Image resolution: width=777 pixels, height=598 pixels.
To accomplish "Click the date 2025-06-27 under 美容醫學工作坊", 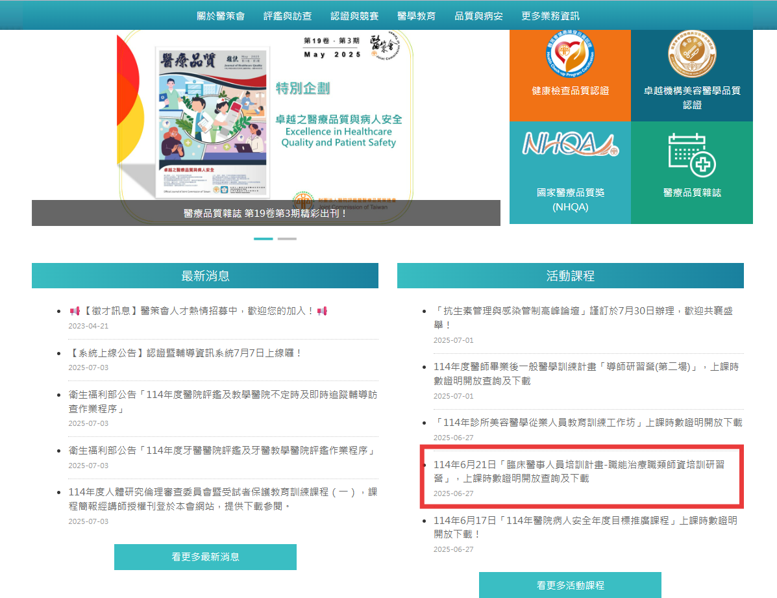I will click(x=454, y=438).
